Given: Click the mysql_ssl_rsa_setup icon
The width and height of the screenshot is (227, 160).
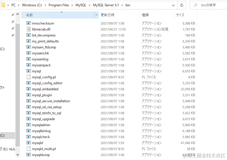Looking at the screenshot, I should coord(29,107).
